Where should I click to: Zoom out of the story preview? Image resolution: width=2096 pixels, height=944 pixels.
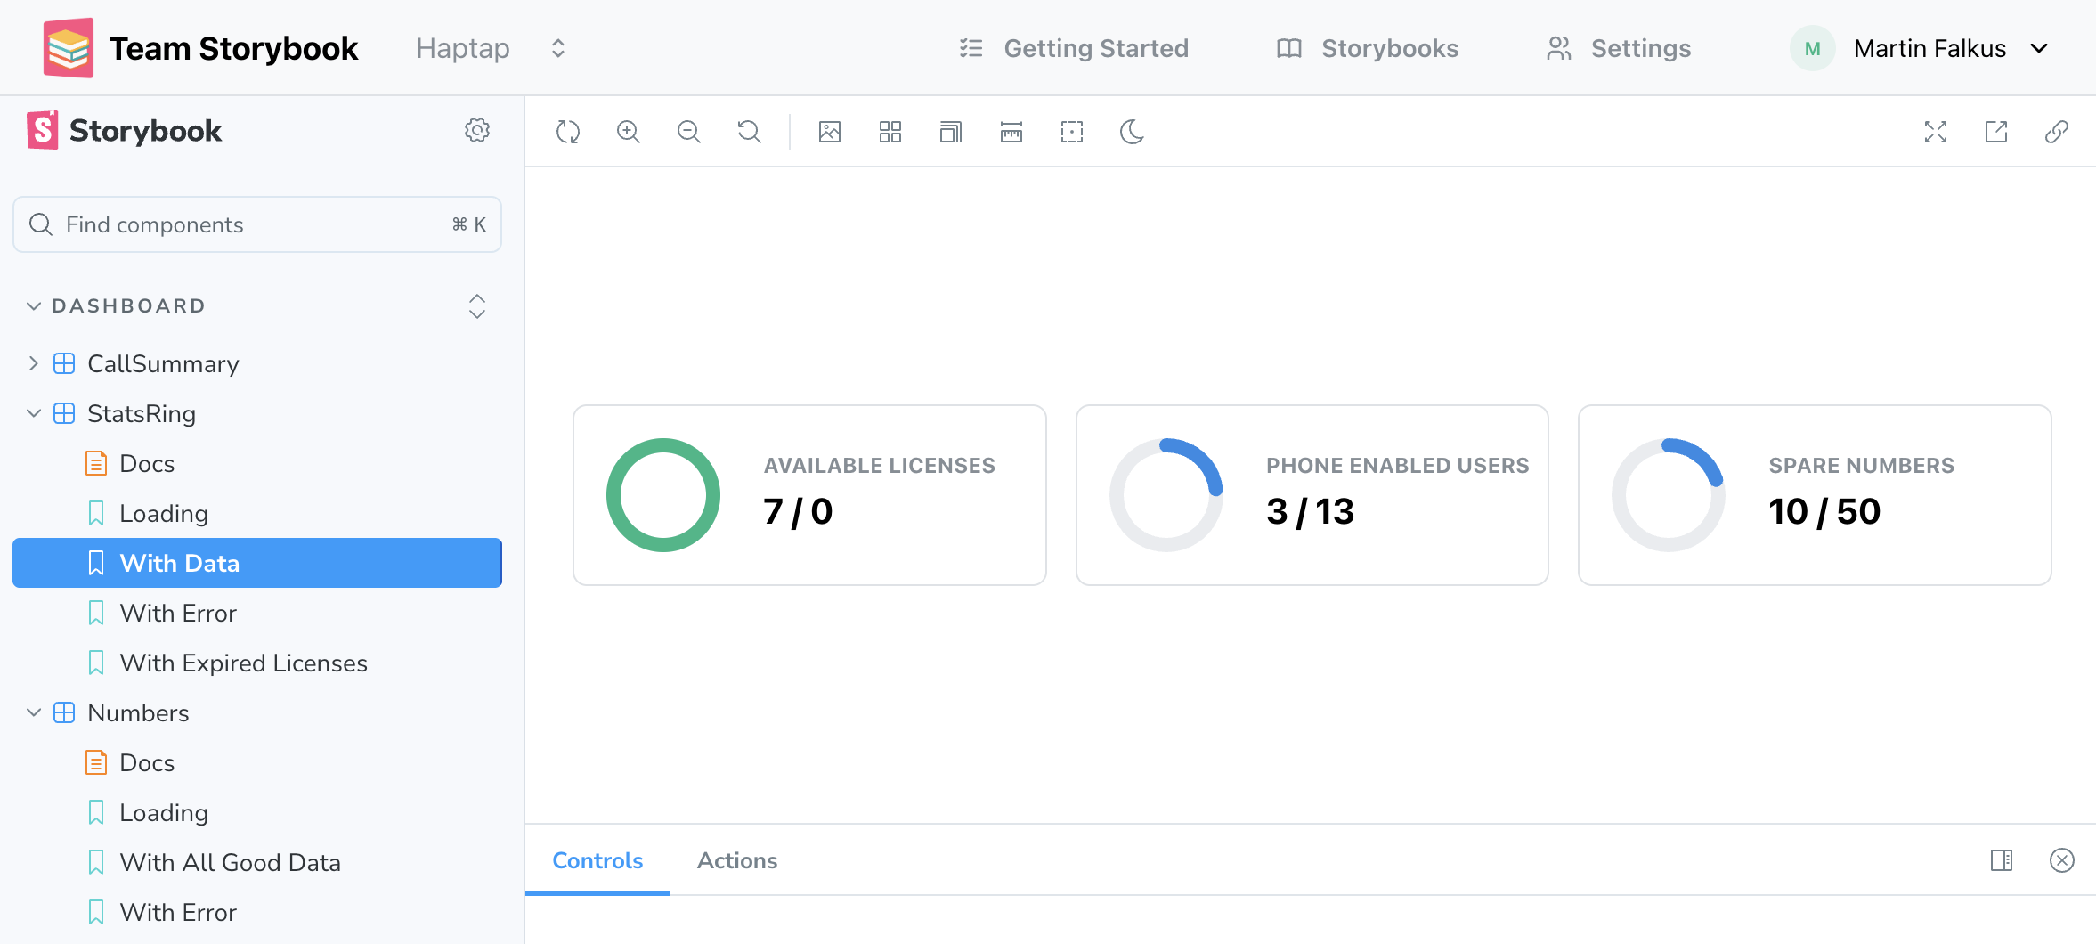pos(688,132)
